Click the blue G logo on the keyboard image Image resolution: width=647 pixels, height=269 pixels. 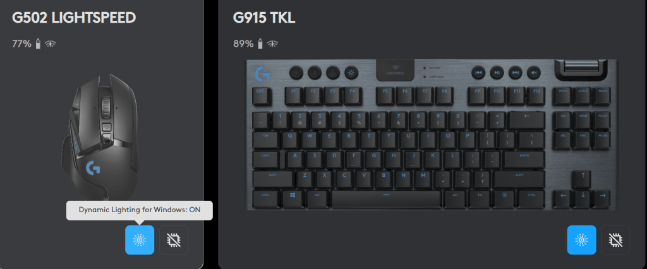(262, 73)
